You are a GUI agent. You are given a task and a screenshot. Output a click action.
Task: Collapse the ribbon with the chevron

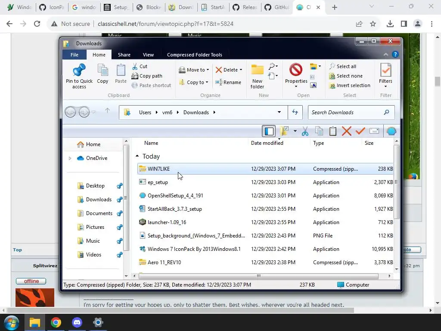385,55
